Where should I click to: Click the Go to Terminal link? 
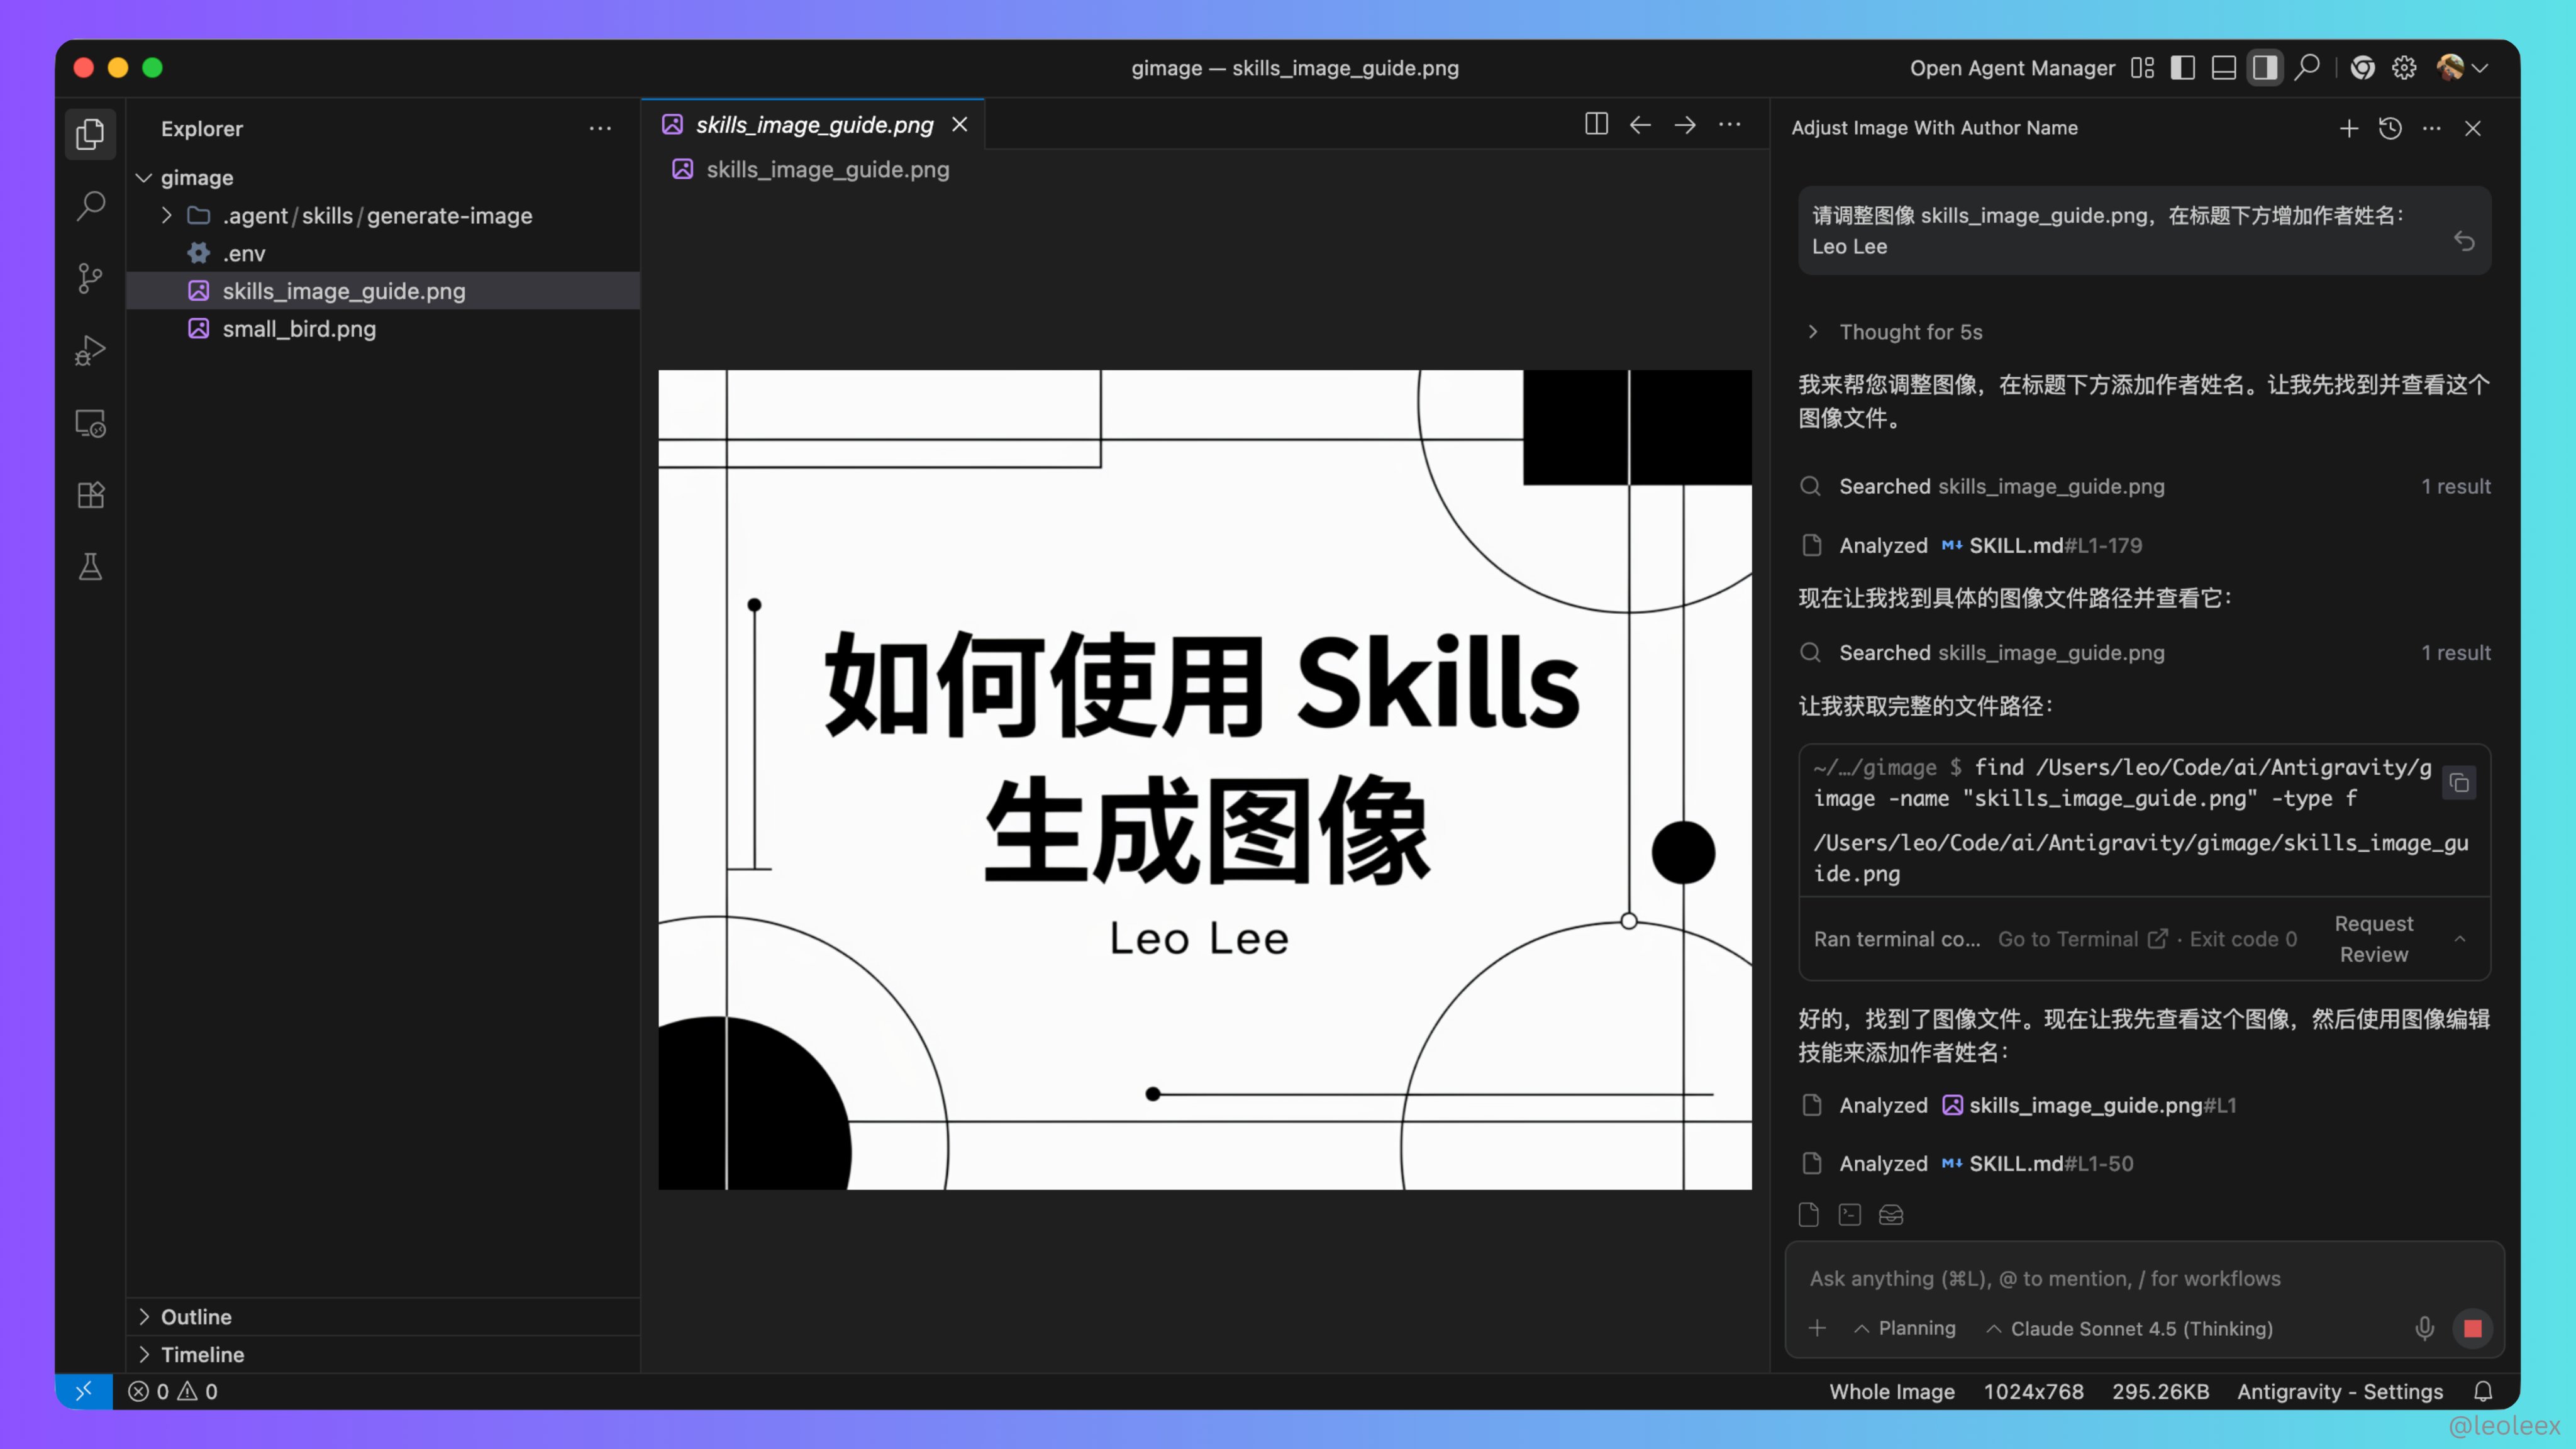(2067, 939)
